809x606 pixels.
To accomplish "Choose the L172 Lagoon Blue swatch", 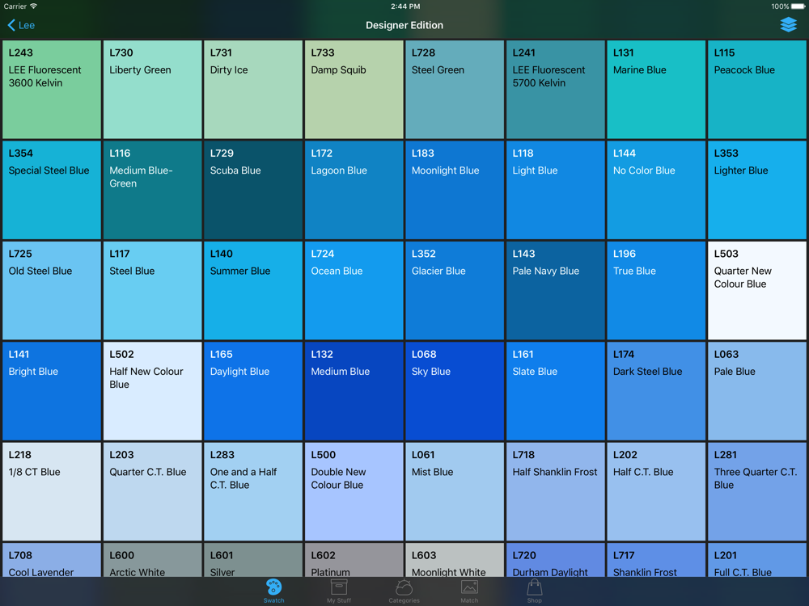I will click(x=354, y=190).
